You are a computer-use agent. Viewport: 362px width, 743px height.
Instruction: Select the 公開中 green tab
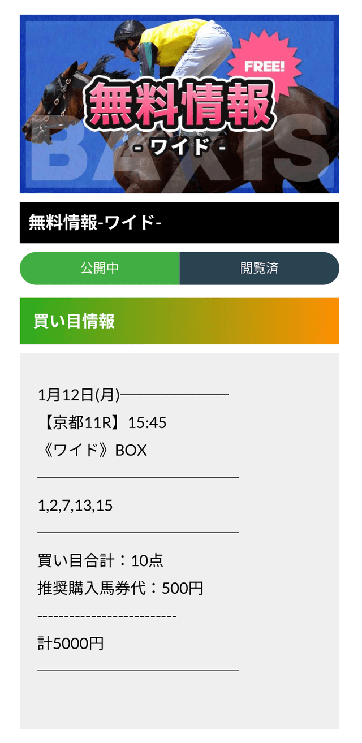[100, 268]
